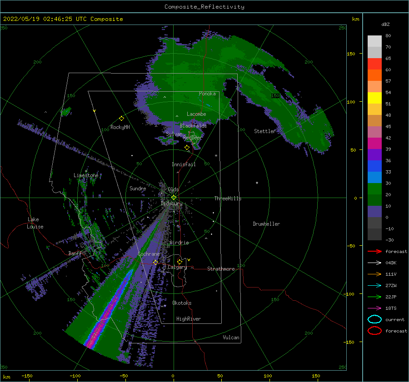Viewport: 409px width, 382px height.
Task: Click the 04DK legend label
Action: 391,263
